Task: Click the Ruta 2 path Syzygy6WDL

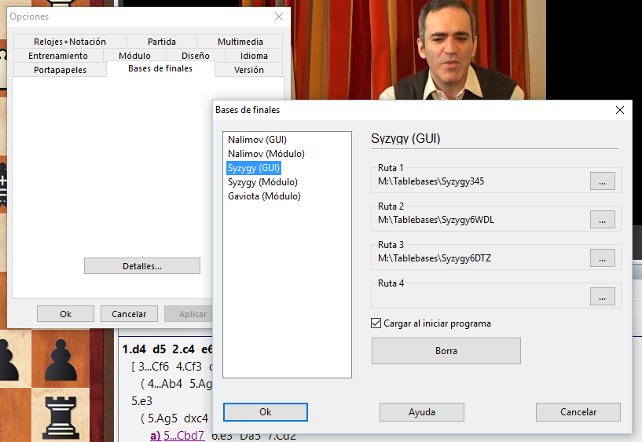Action: coord(436,220)
